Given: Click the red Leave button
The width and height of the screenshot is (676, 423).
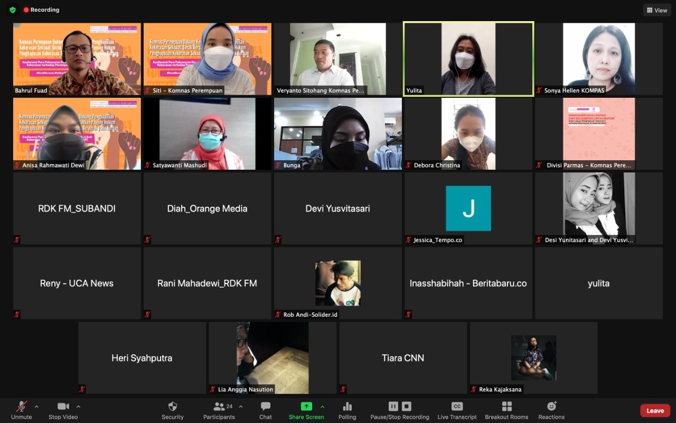Looking at the screenshot, I should click(x=655, y=411).
